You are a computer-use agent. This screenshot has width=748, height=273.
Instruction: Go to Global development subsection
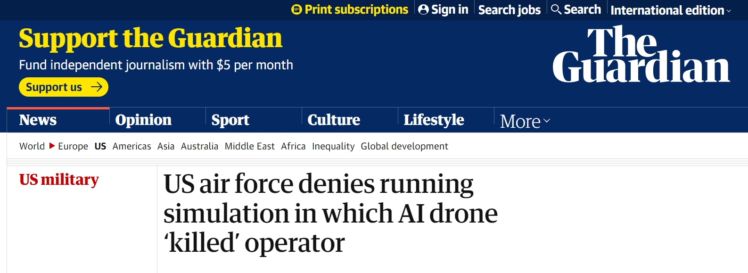click(x=404, y=146)
